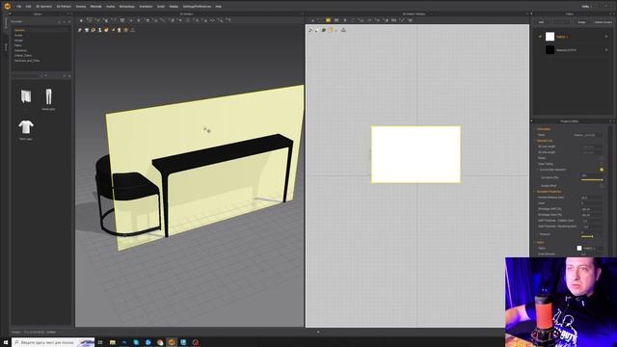Viewport: 617px width, 347px height.
Task: Click the icon at right of black fabric row
Action: click(x=606, y=50)
